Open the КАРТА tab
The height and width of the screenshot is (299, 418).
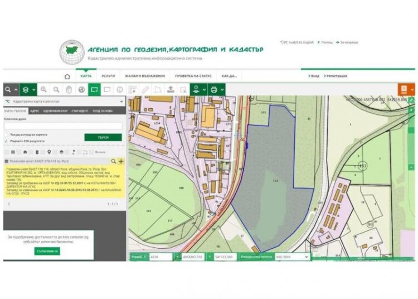86,76
